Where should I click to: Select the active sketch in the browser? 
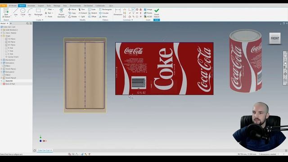[8, 81]
